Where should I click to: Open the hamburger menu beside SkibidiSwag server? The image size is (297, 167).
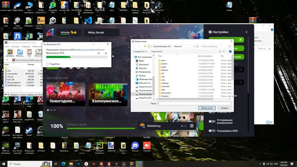click(x=192, y=126)
